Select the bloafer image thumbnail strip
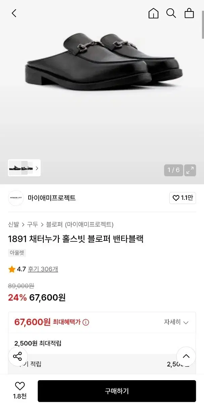The height and width of the screenshot is (403, 204). 21,168
